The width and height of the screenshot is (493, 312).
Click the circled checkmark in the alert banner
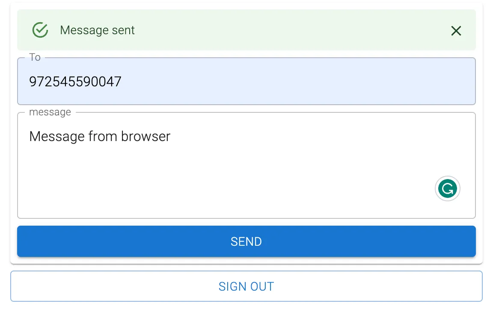pyautogui.click(x=39, y=30)
